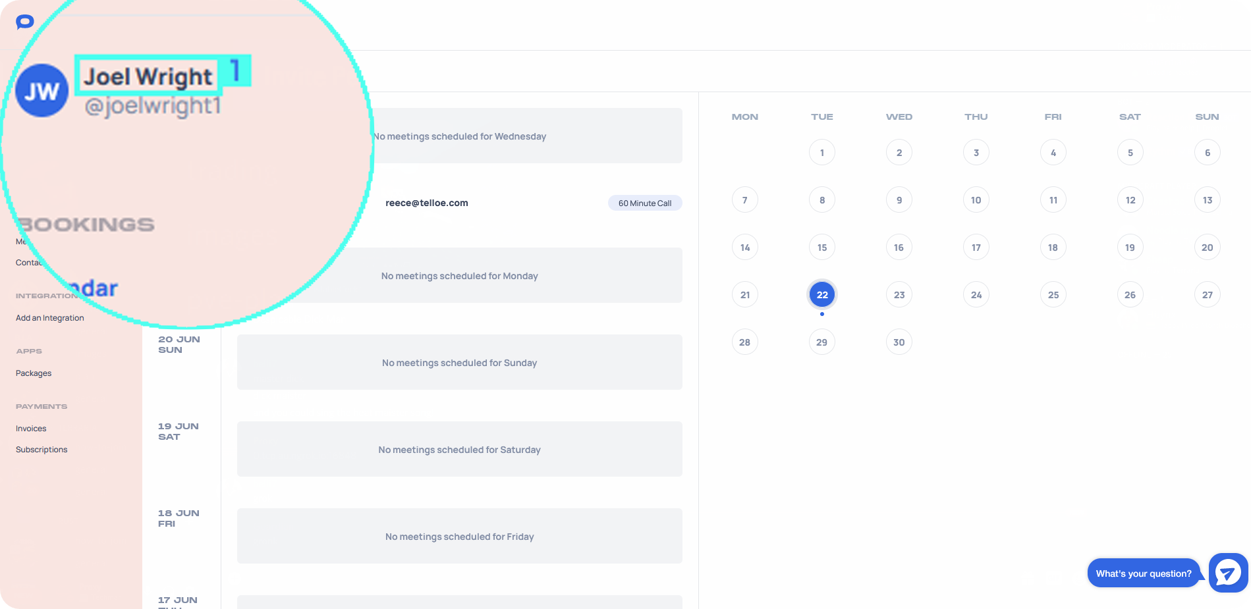Select day 18 in the calendar
1251x609 pixels.
[1053, 248]
